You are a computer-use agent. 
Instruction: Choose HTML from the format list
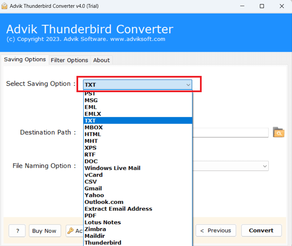click(x=138, y=134)
